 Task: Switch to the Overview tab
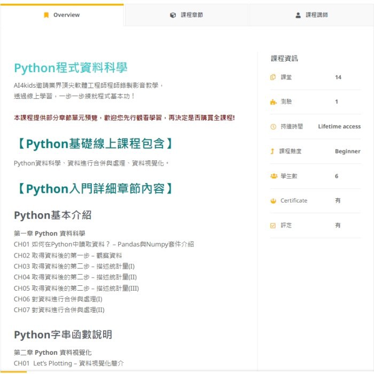point(62,15)
